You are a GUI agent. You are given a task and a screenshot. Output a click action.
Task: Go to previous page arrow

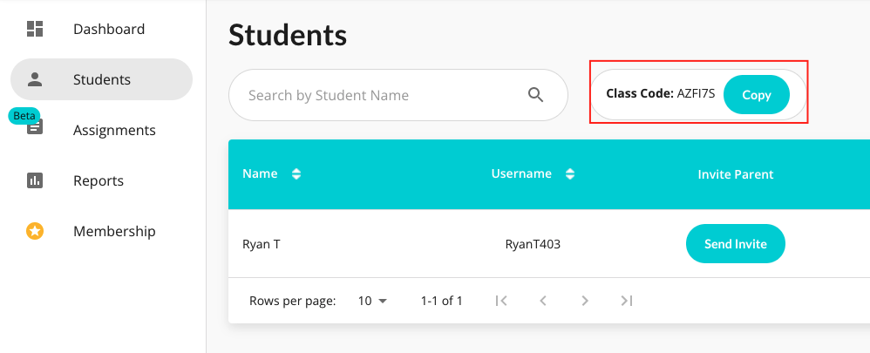click(543, 301)
